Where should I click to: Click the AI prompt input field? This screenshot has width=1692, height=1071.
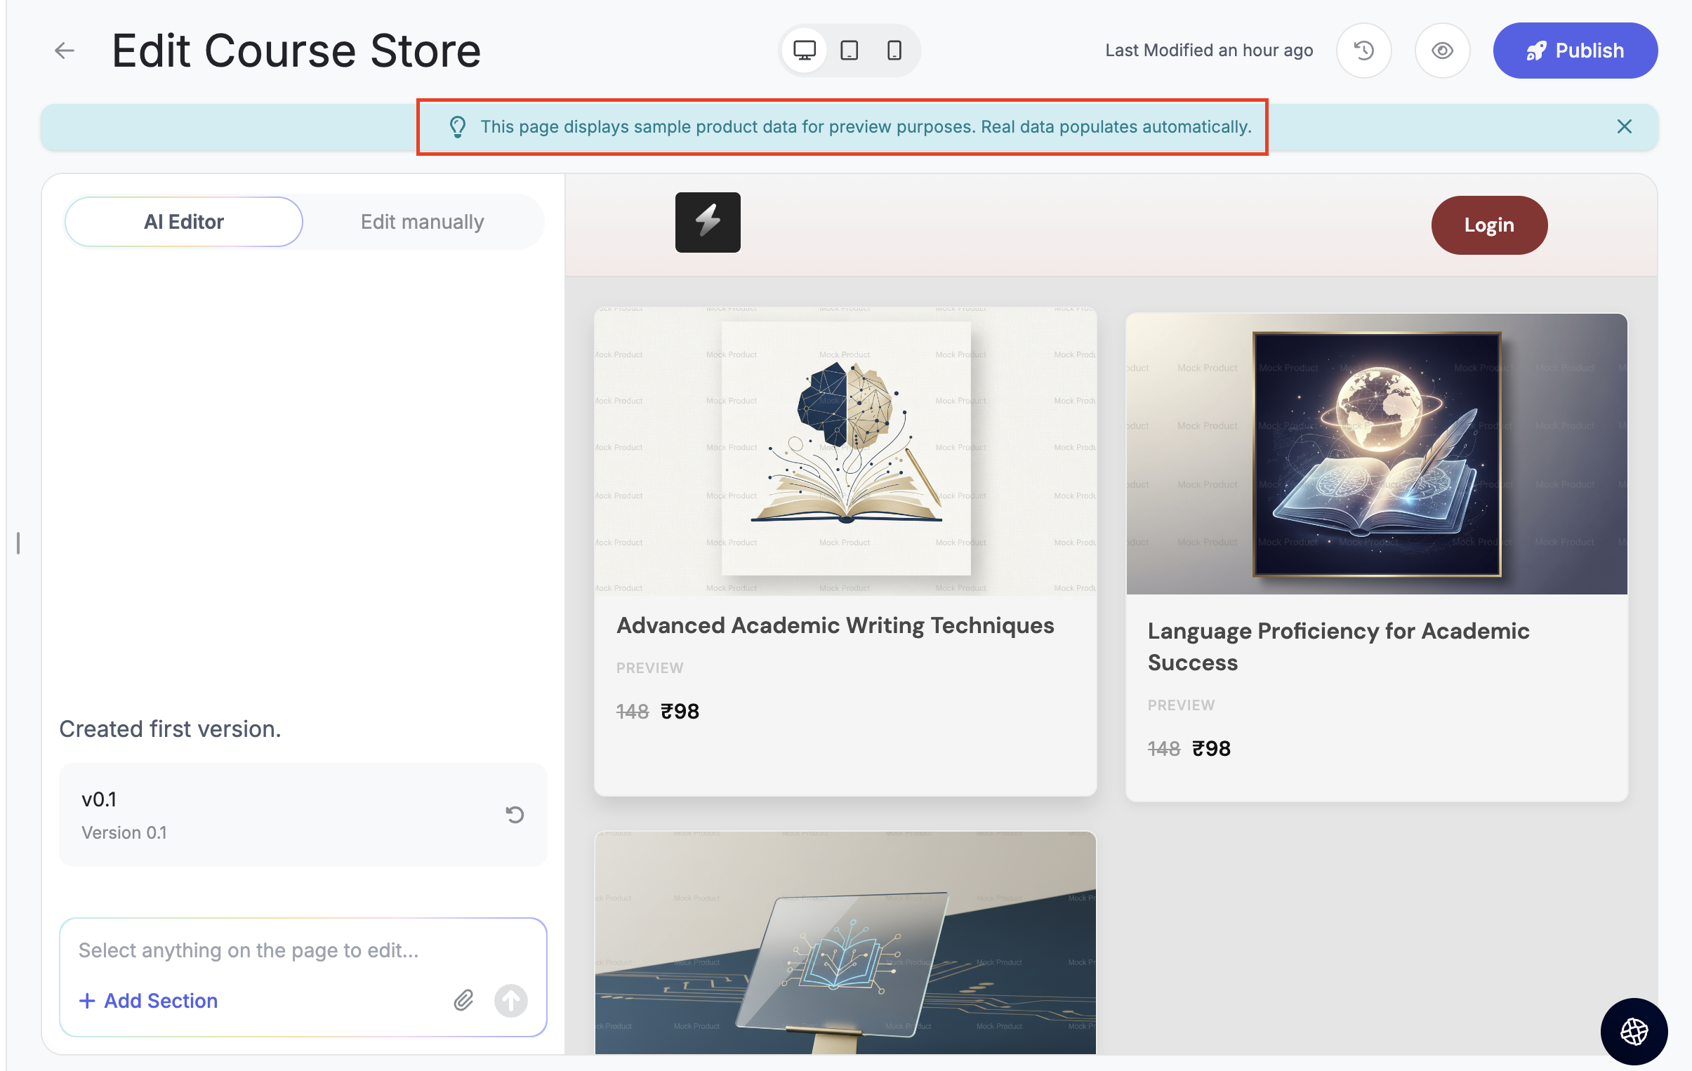pos(302,950)
